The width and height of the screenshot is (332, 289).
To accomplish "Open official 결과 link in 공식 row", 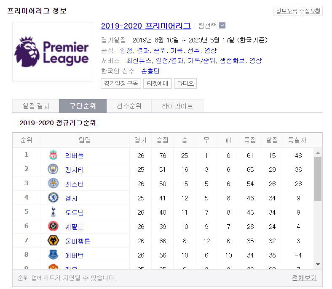I will 143,50.
